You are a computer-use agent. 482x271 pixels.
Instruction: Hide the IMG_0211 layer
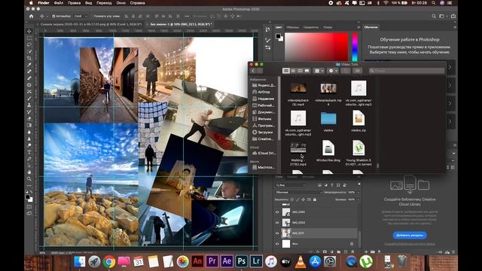click(x=277, y=233)
